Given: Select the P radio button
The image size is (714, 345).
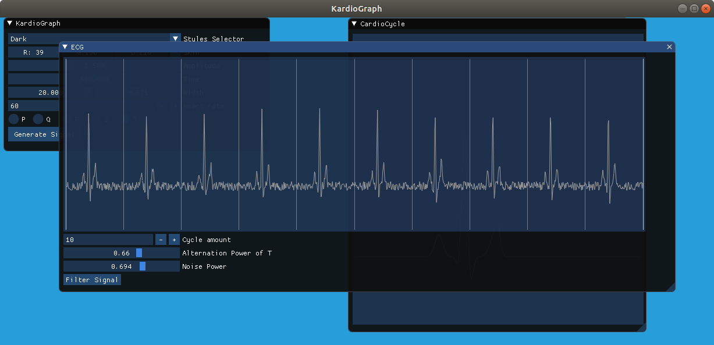Looking at the screenshot, I should pos(15,119).
